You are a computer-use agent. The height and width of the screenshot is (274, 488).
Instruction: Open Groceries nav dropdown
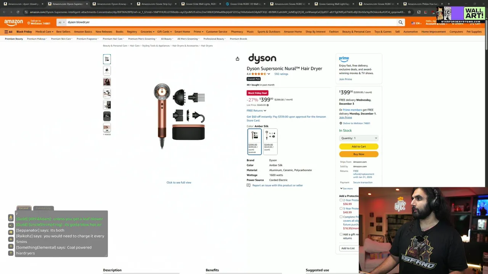click(147, 32)
